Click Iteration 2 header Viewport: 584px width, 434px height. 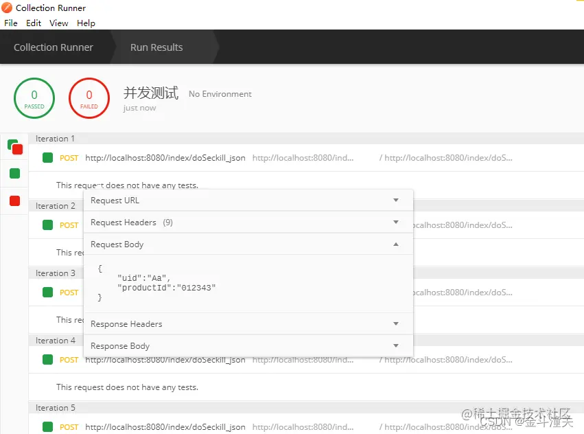tap(56, 206)
